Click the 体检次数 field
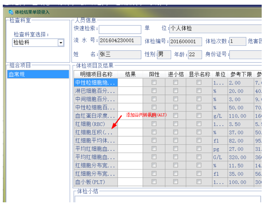Viewport: 273px width, 207px height. (x=238, y=41)
